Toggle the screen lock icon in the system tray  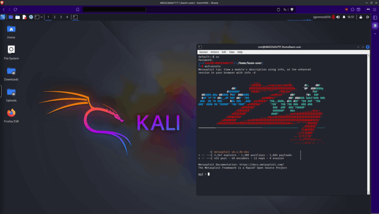361,17
